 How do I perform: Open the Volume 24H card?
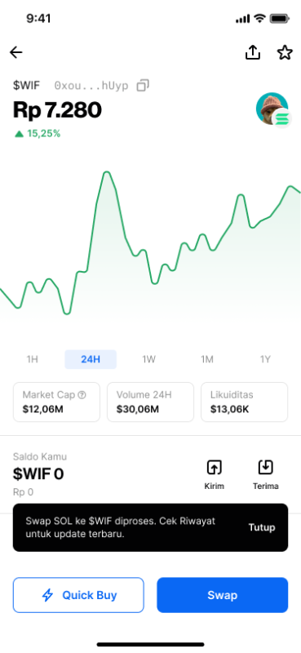pos(150,402)
